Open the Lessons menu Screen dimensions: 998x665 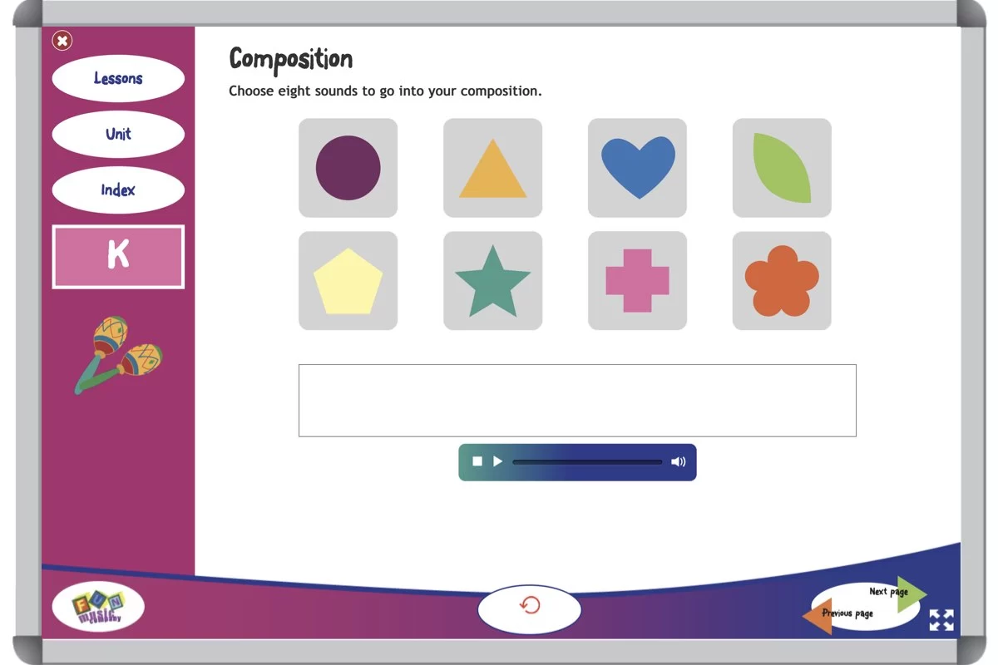point(118,79)
